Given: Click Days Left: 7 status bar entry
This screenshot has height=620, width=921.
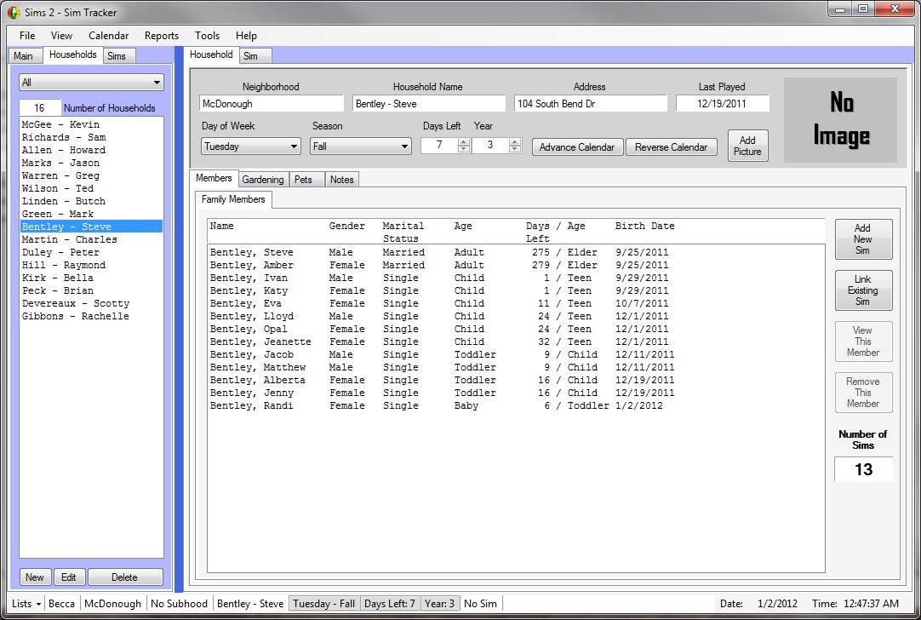Looking at the screenshot, I should click(390, 604).
